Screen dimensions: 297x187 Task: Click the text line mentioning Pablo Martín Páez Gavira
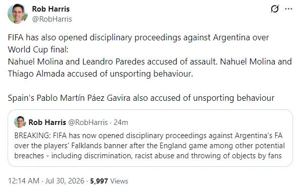(141, 98)
